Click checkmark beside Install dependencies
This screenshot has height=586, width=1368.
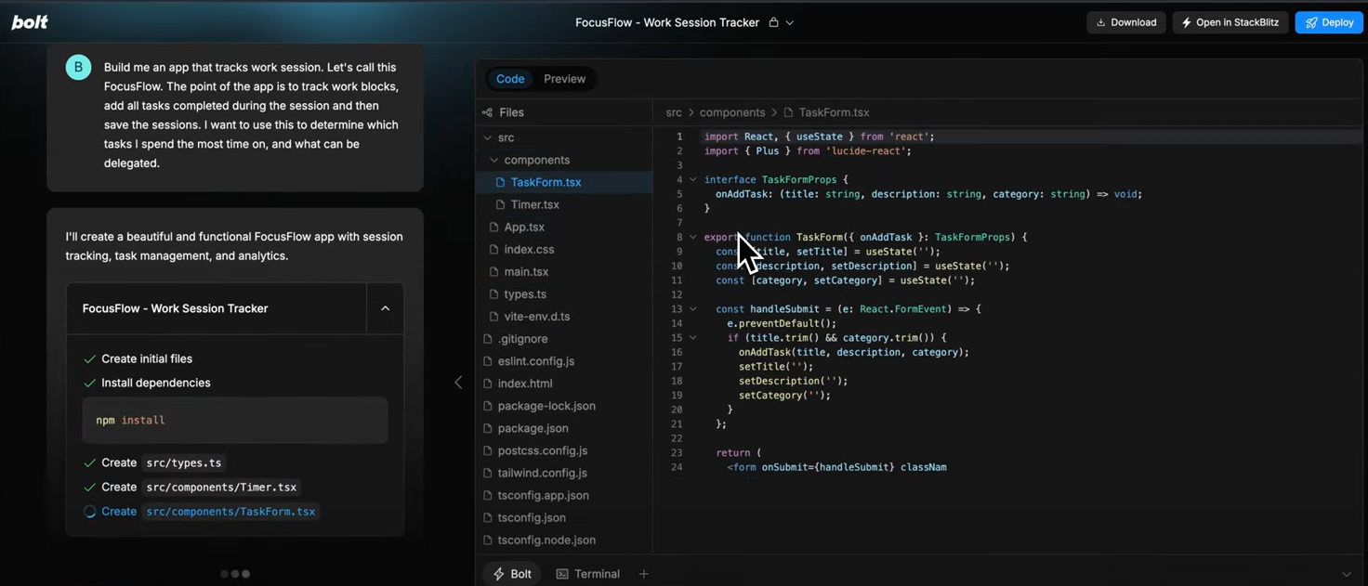[89, 383]
